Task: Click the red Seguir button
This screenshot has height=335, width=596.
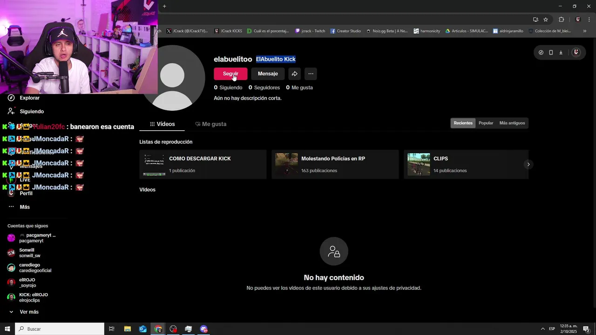Action: (230, 74)
